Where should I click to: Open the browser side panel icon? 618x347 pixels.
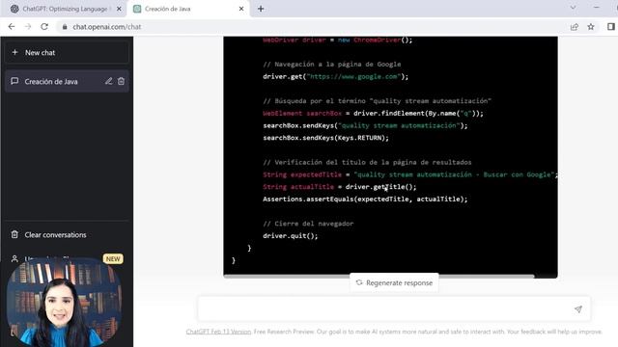tap(611, 27)
